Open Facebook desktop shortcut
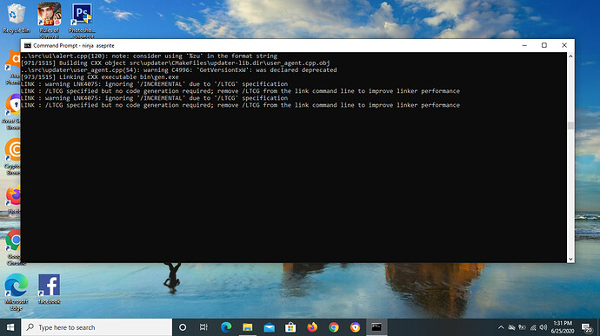 [49, 289]
